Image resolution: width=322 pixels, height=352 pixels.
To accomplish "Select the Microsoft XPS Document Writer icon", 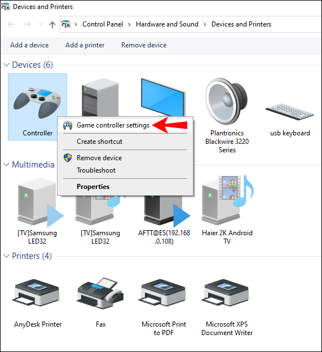I will [x=226, y=293].
